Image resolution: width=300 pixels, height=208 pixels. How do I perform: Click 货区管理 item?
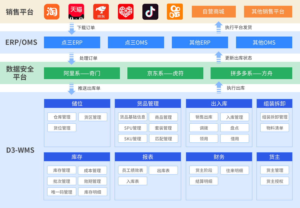click(x=93, y=117)
